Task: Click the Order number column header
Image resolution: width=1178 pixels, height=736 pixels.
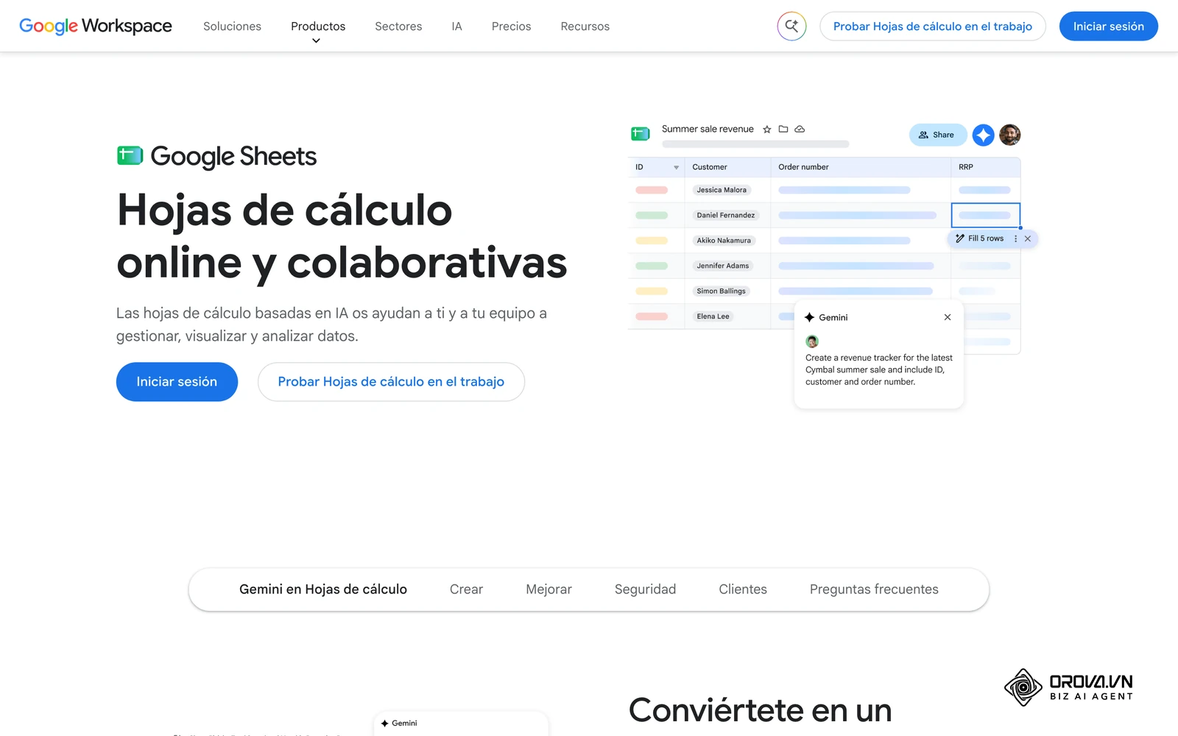Action: (861, 167)
